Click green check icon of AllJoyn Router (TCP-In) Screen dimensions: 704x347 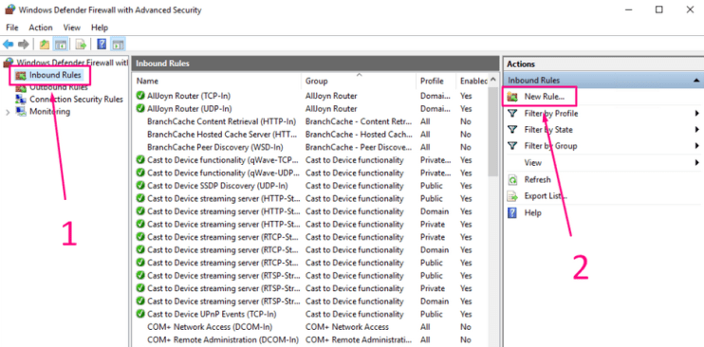click(x=140, y=96)
